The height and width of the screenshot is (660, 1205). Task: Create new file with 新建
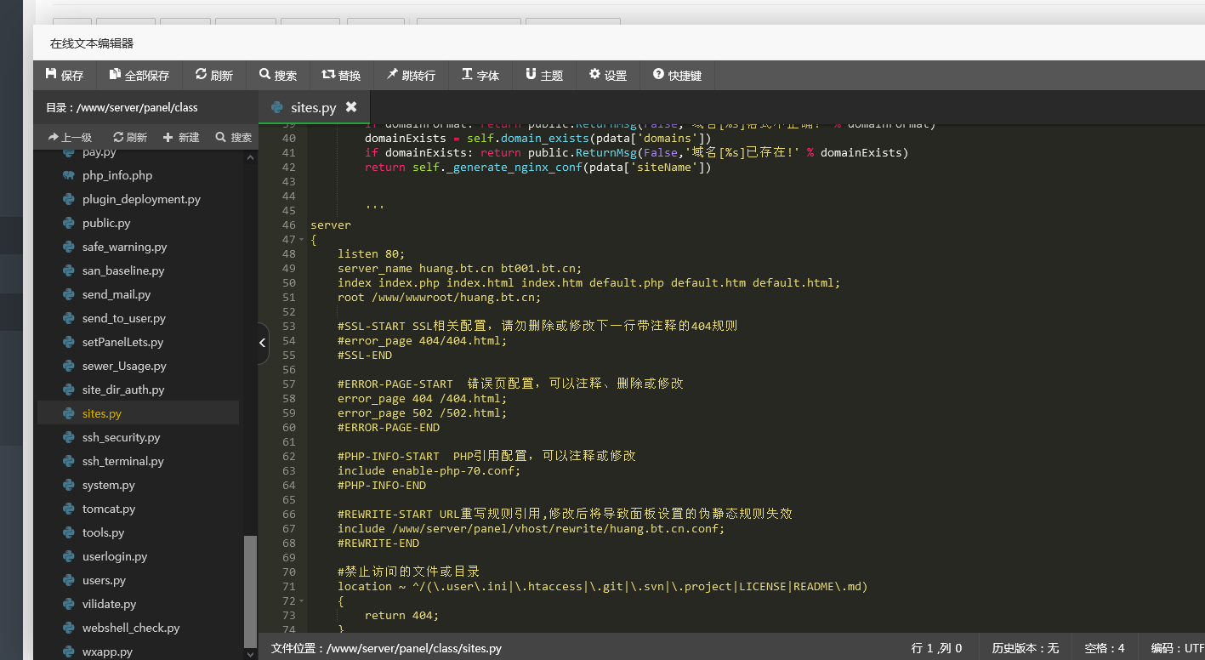click(x=181, y=137)
